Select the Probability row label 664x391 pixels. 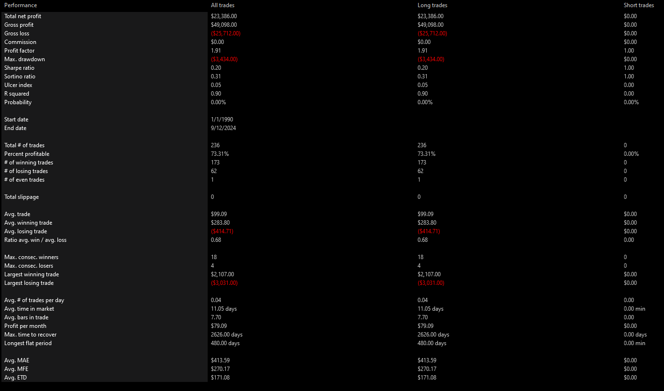(x=18, y=102)
